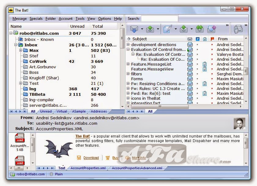Viewport: 257px width, 186px height.
Task: Open dropdown arrow next to Get New Mail
Action: [142, 29]
